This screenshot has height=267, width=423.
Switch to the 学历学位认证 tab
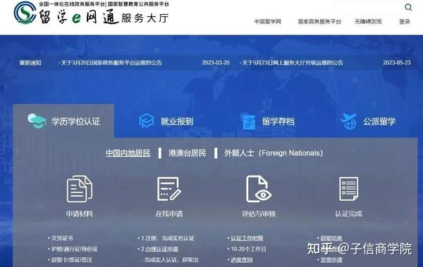pyautogui.click(x=63, y=121)
